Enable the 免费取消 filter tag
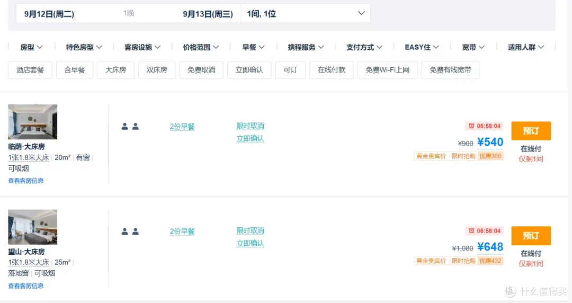The height and width of the screenshot is (303, 572). pyautogui.click(x=201, y=70)
